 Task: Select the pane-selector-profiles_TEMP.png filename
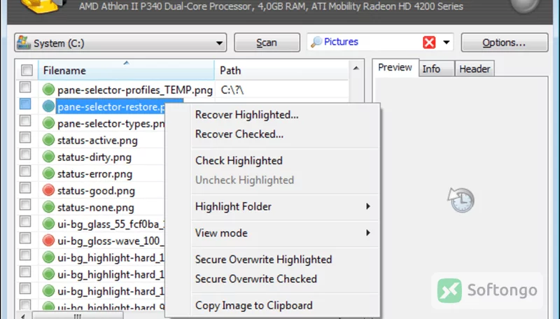point(135,90)
